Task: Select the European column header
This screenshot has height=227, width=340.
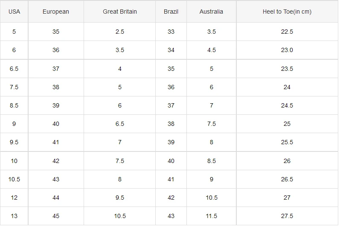Action: (56, 12)
